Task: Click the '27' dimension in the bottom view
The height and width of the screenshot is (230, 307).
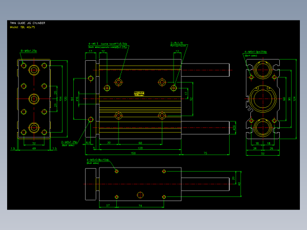Action: coord(108,205)
